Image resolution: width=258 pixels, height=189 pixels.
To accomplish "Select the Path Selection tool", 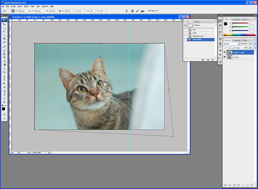I will (x=4, y=84).
